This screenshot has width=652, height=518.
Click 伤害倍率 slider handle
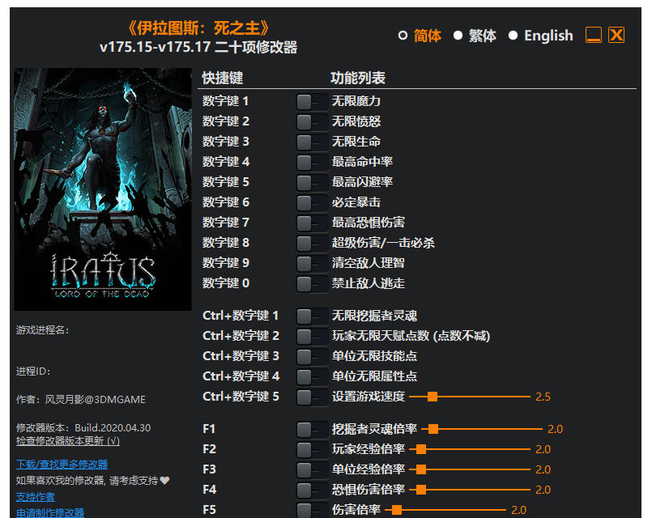pos(397,510)
